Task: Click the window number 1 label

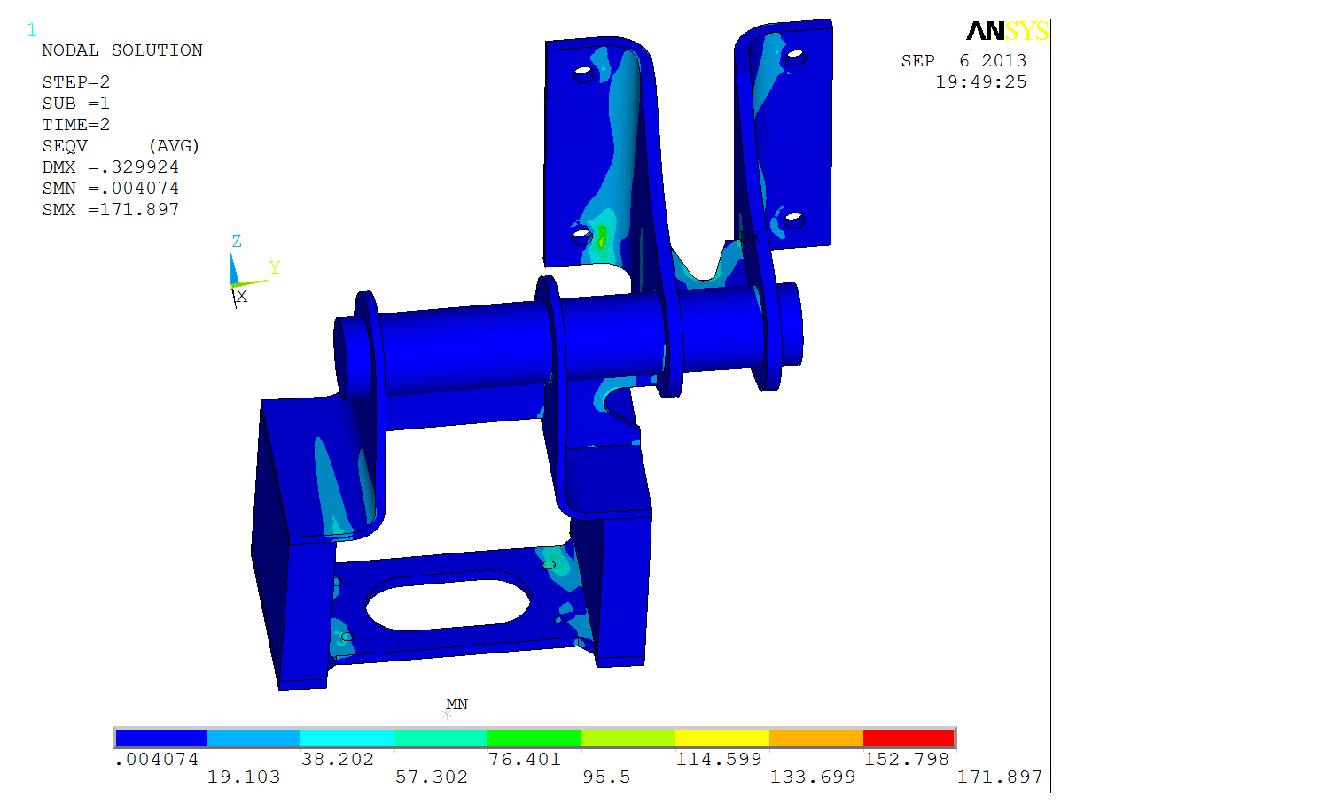Action: (x=32, y=31)
